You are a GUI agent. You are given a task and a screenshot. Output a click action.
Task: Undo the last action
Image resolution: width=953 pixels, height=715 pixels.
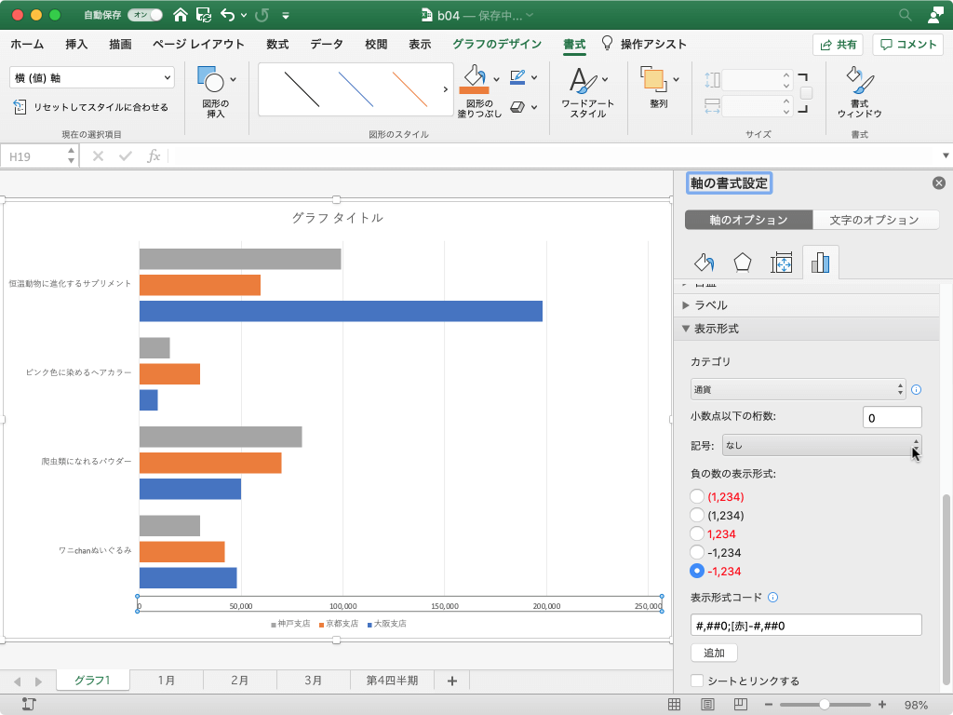tap(227, 15)
